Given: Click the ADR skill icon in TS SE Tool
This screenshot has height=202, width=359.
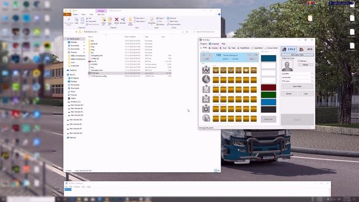Looking at the screenshot, I should point(206,70).
